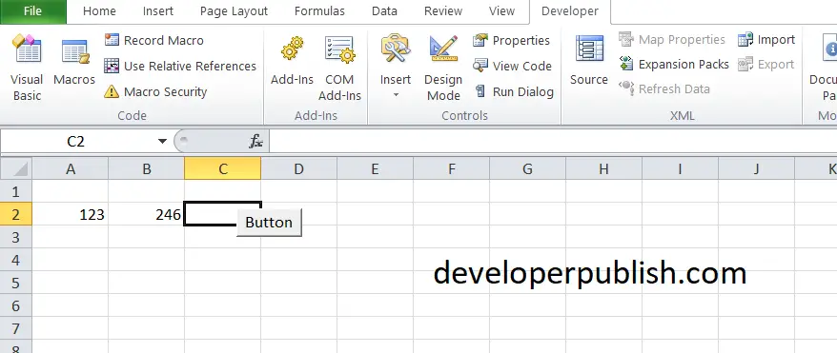The height and width of the screenshot is (353, 837).
Task: Switch to the Formulas tab
Action: pyautogui.click(x=319, y=11)
